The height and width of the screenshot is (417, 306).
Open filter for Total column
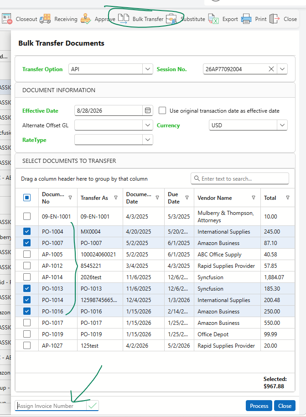(x=288, y=198)
